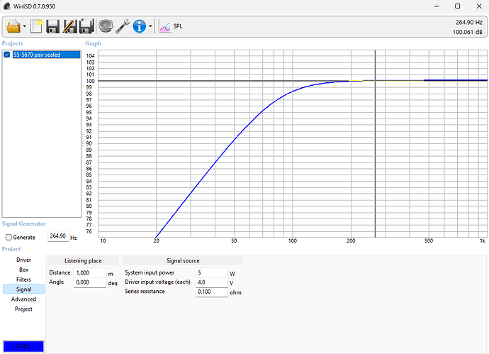The height and width of the screenshot is (354, 489).
Task: Expand the dropdown arrow beside the open folder icon
Action: tap(25, 27)
